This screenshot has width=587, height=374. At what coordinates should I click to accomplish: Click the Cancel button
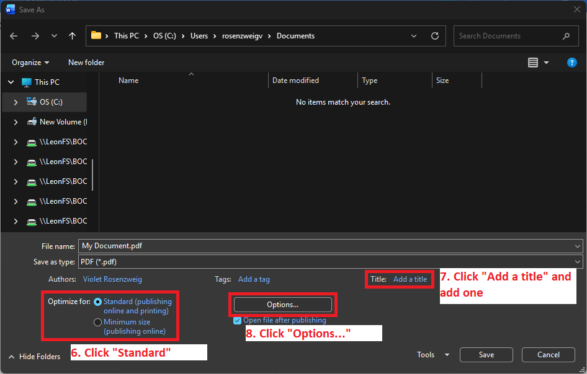click(549, 355)
